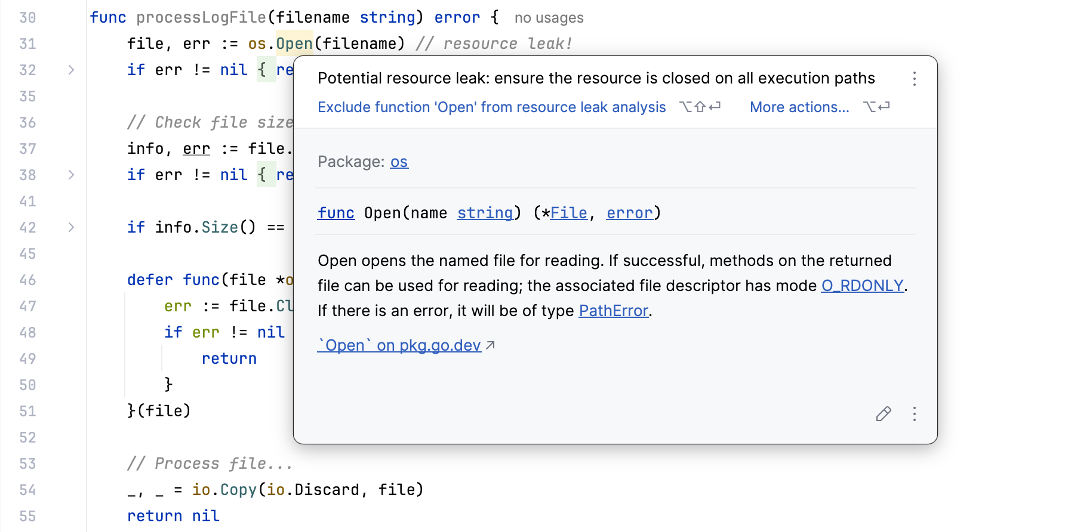The image size is (1071, 532).
Task: Click io.Copy call on line 54
Action: coord(238,490)
